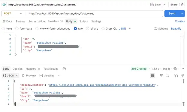This screenshot has width=187, height=112.
Task: Click the request tab title URL
Action: tap(42, 4)
